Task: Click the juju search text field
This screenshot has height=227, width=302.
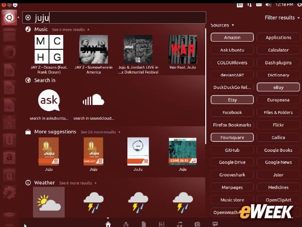Action: 114,17
